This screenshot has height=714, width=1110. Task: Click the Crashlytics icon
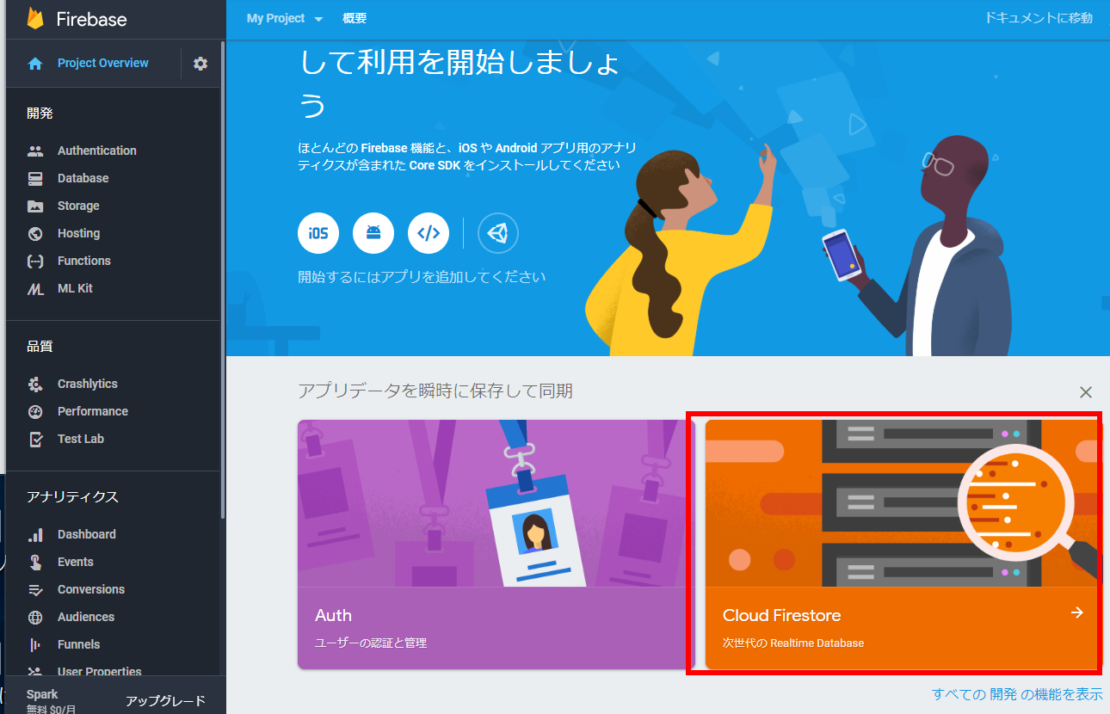35,384
